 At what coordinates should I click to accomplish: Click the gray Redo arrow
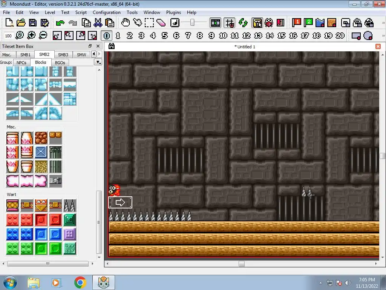73,23
